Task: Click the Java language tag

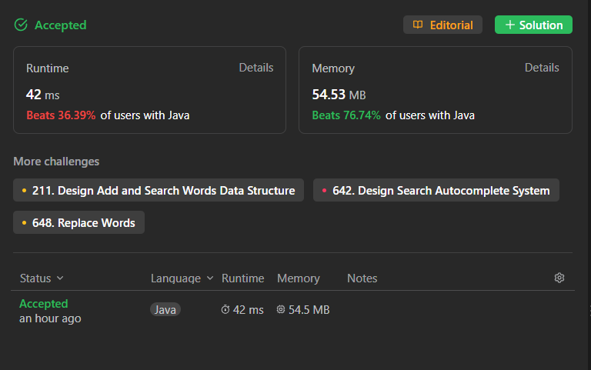Action: (x=165, y=310)
